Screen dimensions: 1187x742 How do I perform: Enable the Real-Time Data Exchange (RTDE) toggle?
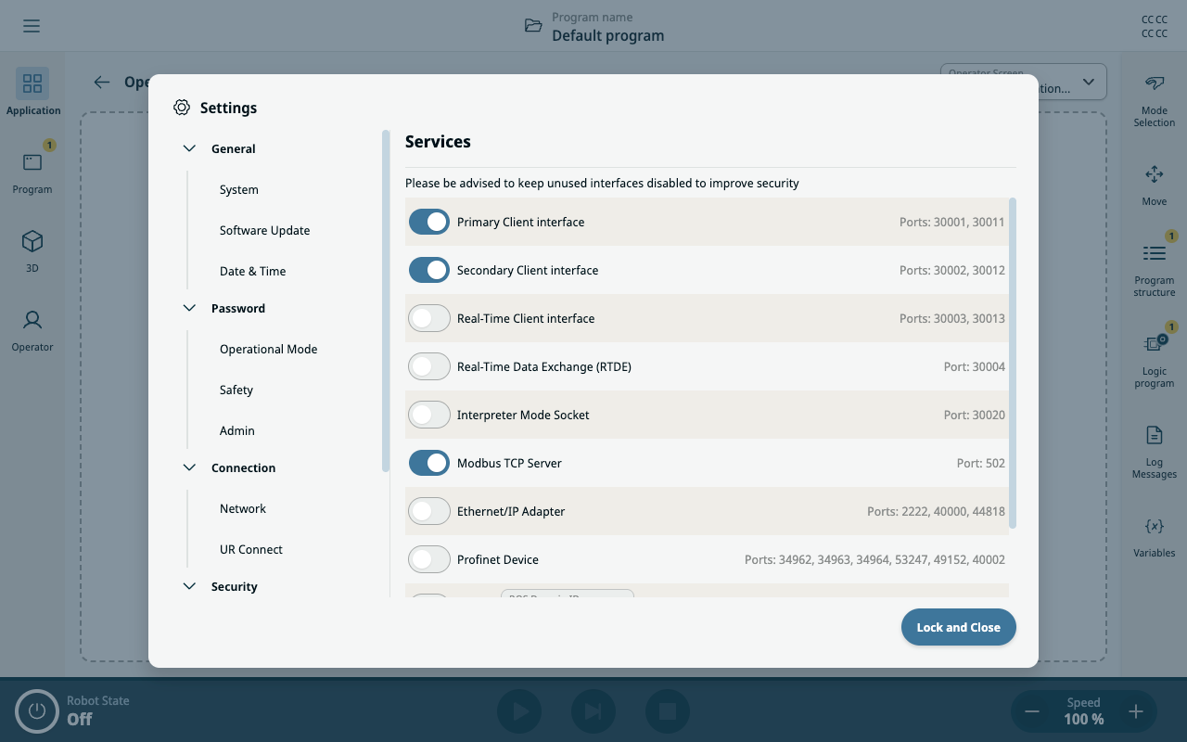click(429, 366)
